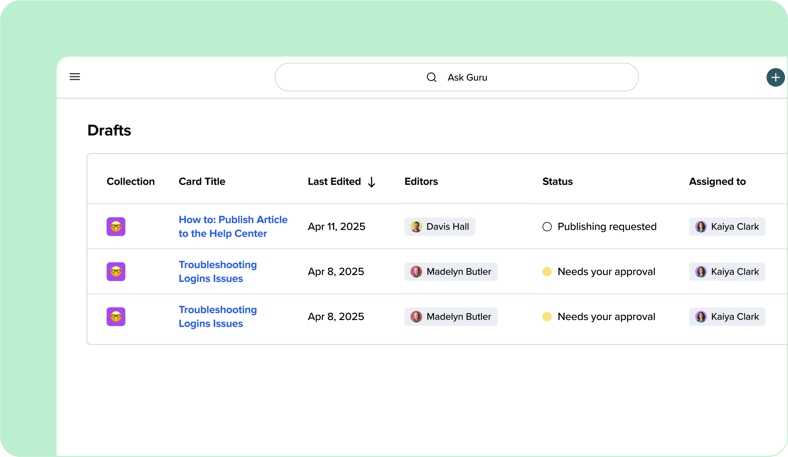Click the Drafts page heading
788x457 pixels.
109,130
